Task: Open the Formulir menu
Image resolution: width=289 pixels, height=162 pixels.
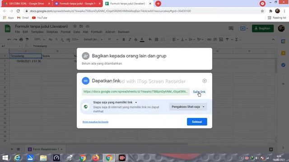Action: click(x=97, y=32)
